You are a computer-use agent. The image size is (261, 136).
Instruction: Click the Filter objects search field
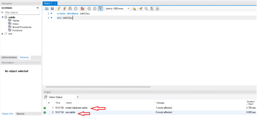pyautogui.click(x=22, y=12)
